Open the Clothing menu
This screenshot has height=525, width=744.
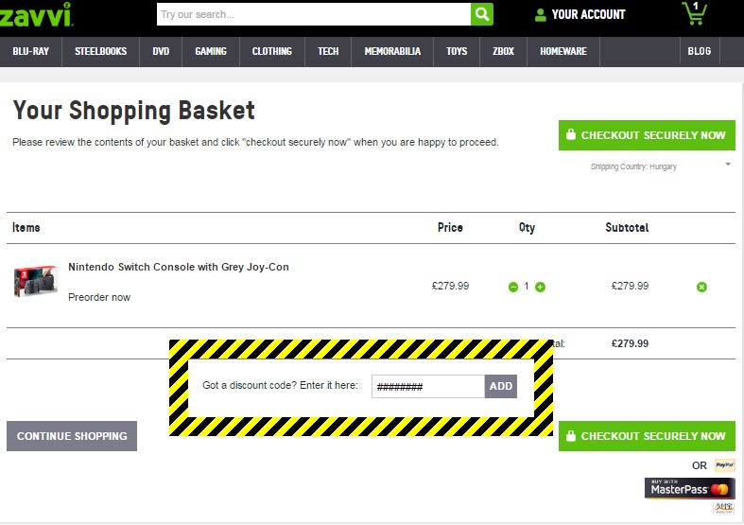[x=272, y=51]
